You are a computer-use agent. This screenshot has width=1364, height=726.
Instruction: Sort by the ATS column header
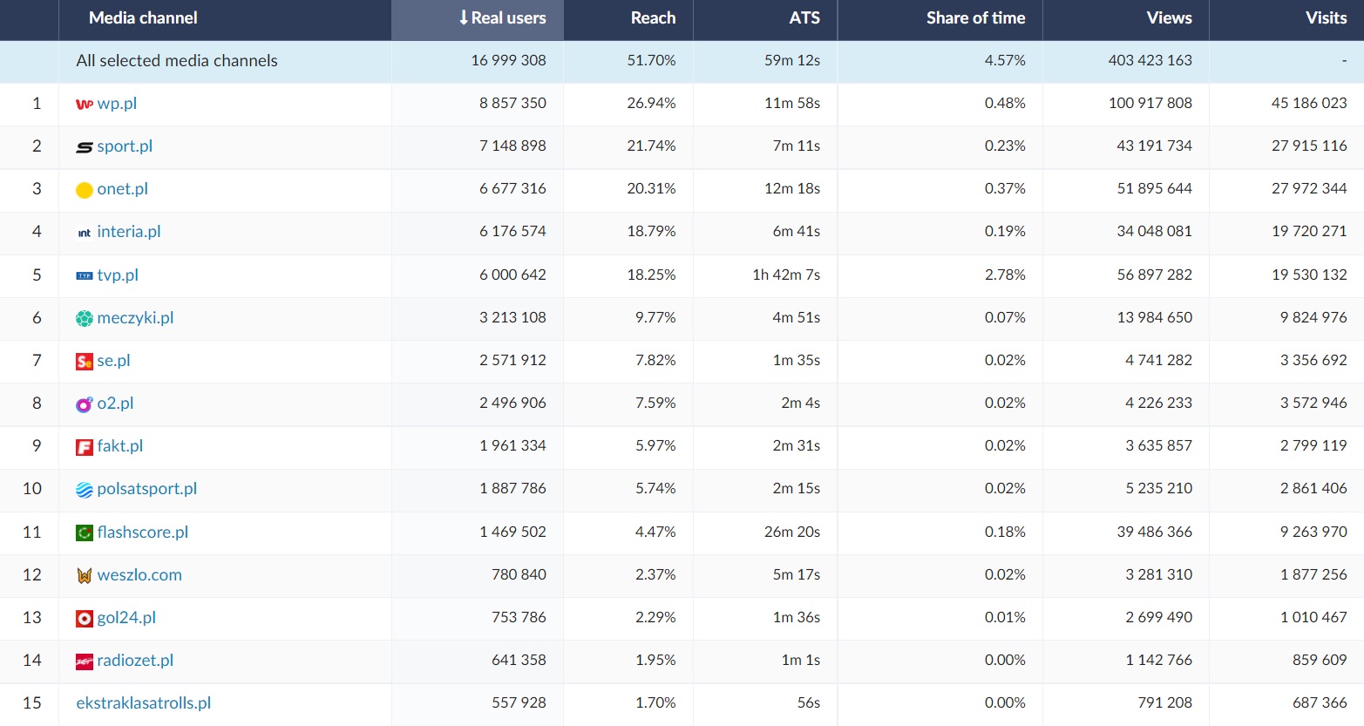(x=804, y=18)
